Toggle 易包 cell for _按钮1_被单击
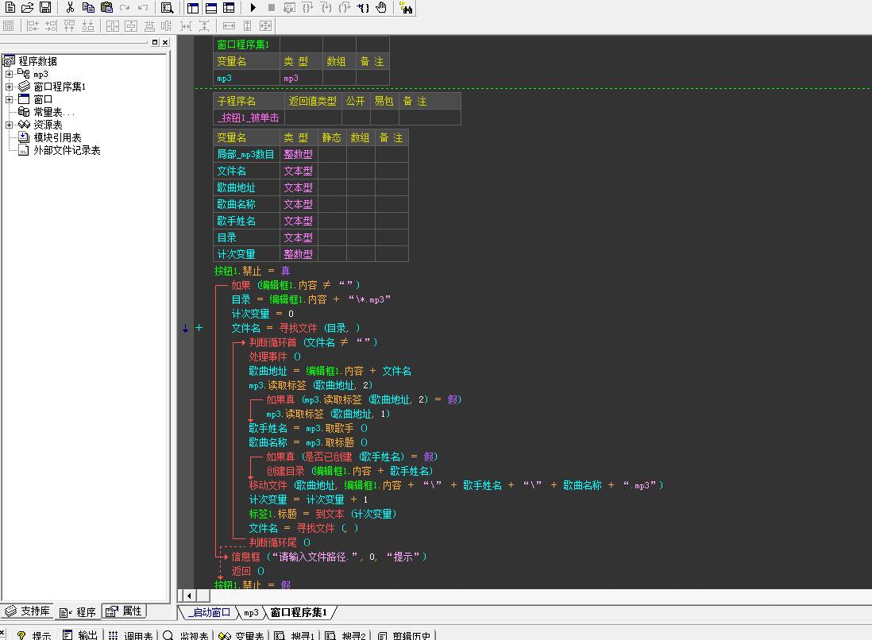 coord(384,118)
